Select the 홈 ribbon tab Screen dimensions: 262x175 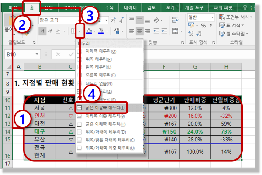coord(32,8)
